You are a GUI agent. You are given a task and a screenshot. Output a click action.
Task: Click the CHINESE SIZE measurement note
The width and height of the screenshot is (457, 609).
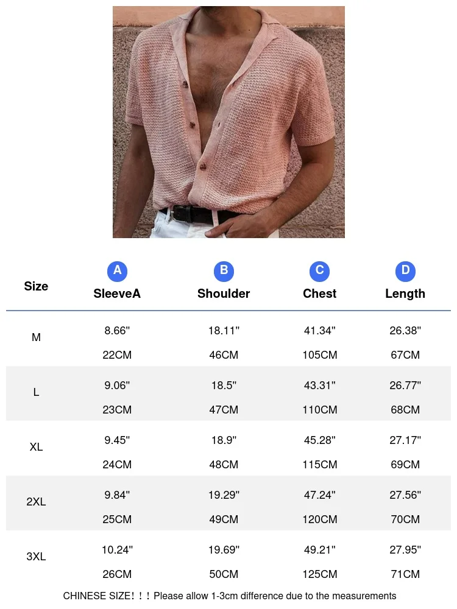[230, 596]
